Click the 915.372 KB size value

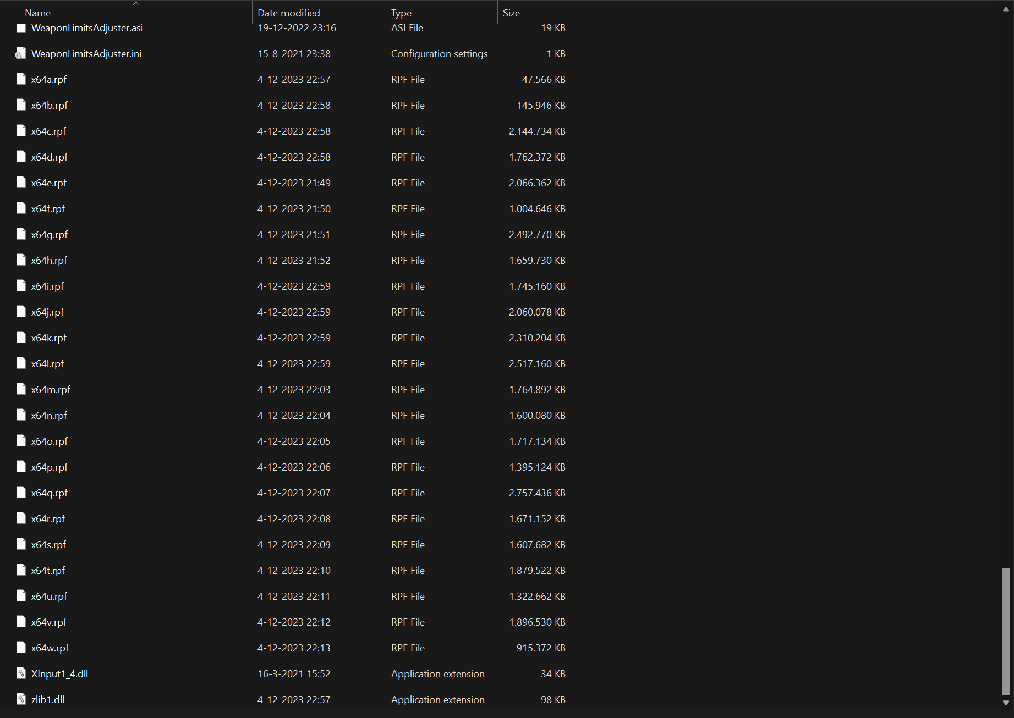point(541,648)
